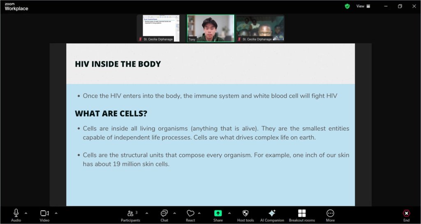421x224 pixels.
Task: Click the Zoom Workplace logo
Action: (x=16, y=7)
